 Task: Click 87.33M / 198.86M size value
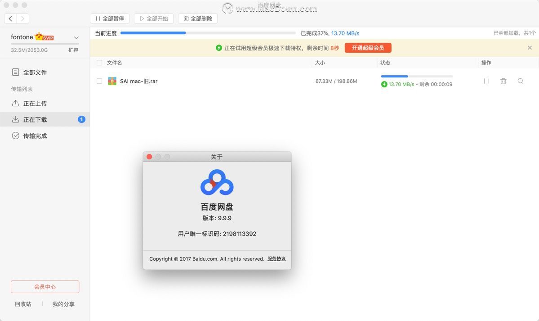point(336,81)
